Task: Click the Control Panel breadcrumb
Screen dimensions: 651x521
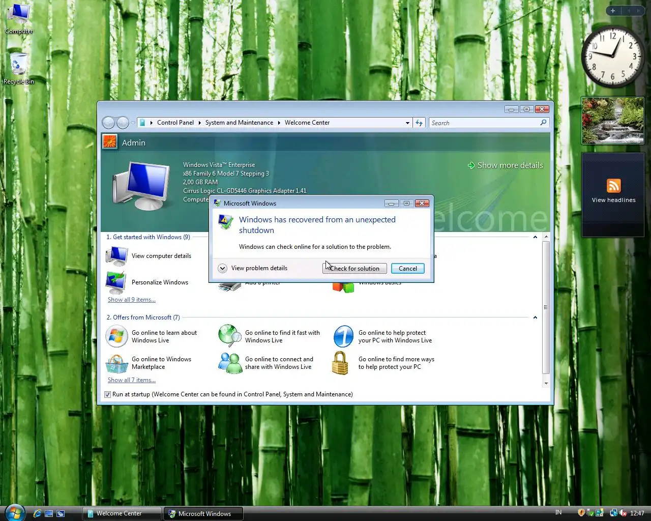Action: (175, 123)
